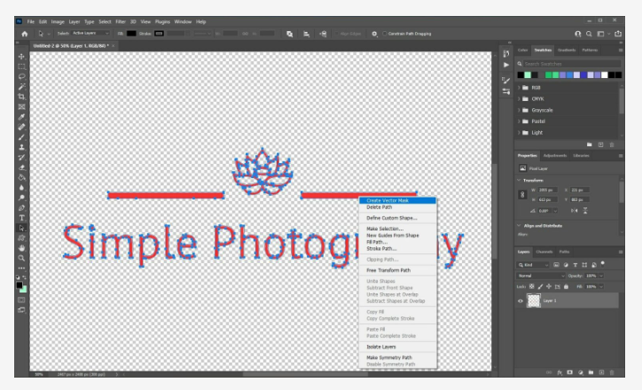This screenshot has height=390, width=642.
Task: Click the search magnifier icon at top right
Action: pyautogui.click(x=589, y=34)
